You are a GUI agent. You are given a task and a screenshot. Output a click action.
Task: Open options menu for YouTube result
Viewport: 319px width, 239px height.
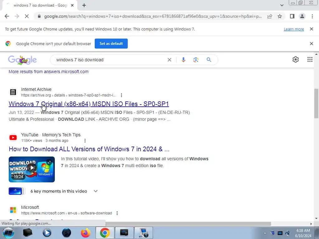coord(85,141)
